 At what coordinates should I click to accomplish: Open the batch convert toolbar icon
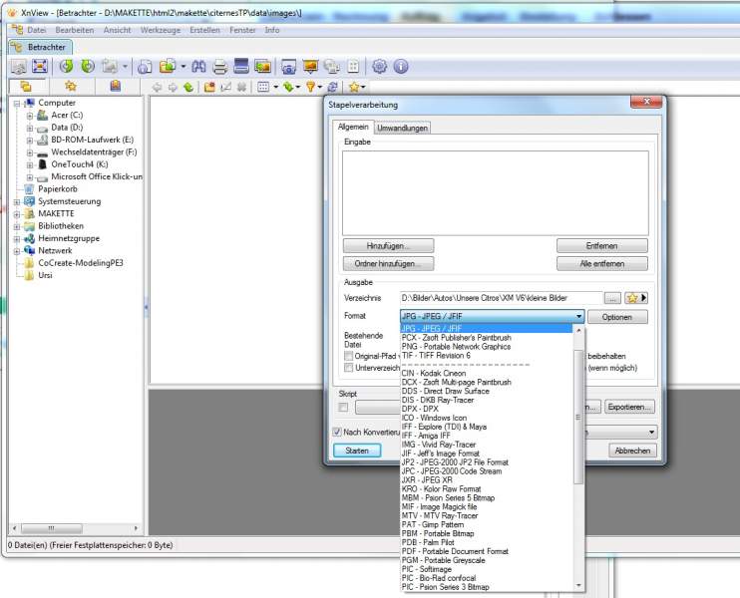[x=262, y=67]
